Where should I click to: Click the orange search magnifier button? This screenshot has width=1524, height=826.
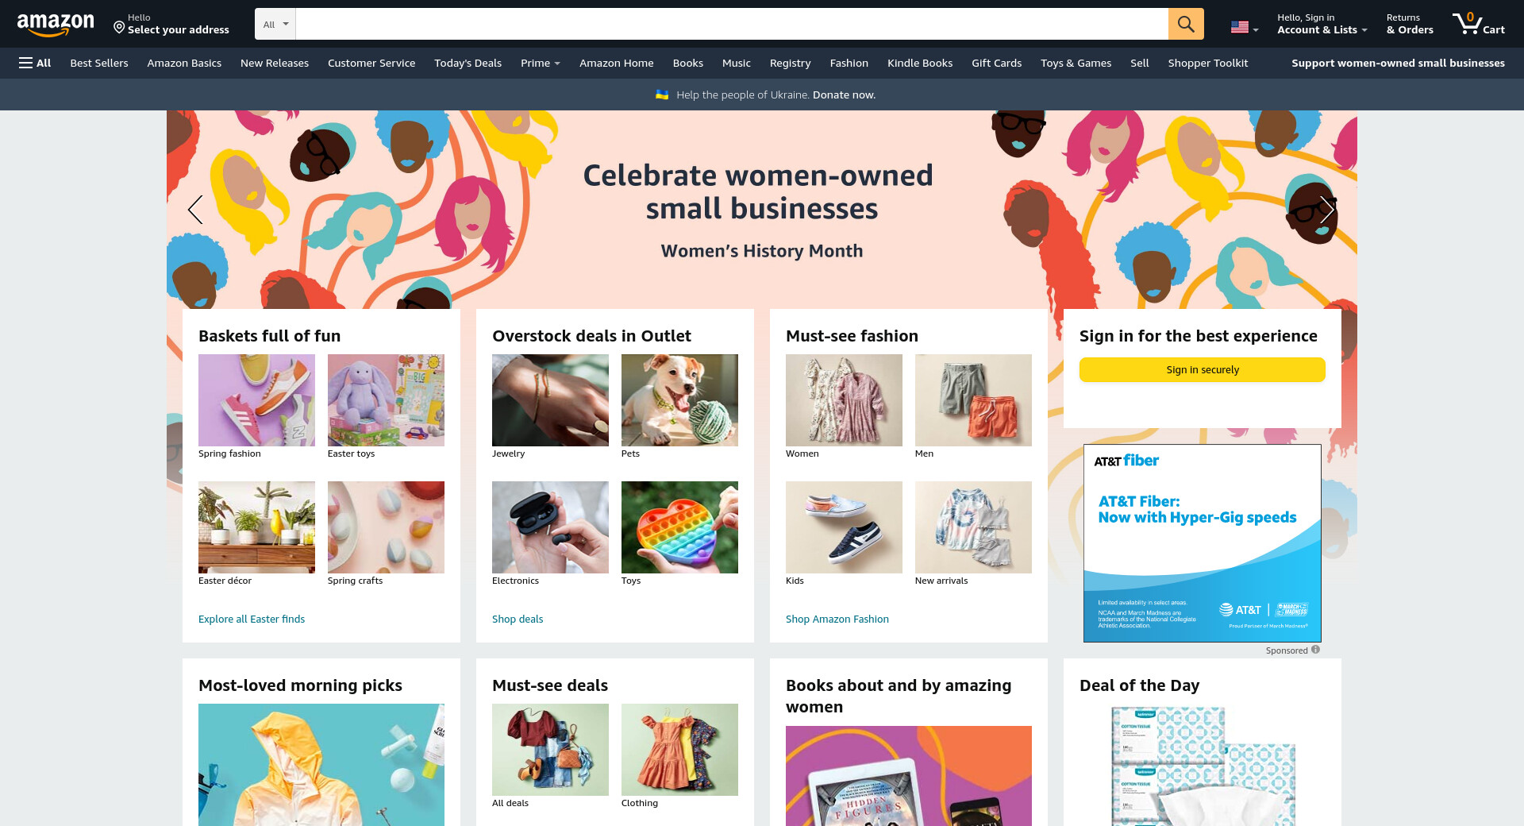pyautogui.click(x=1186, y=24)
